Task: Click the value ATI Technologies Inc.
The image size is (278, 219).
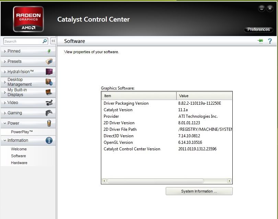Action: [198, 116]
